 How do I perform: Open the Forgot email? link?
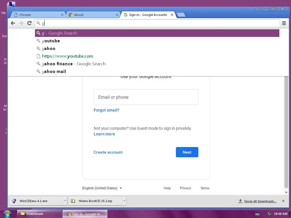(107, 110)
